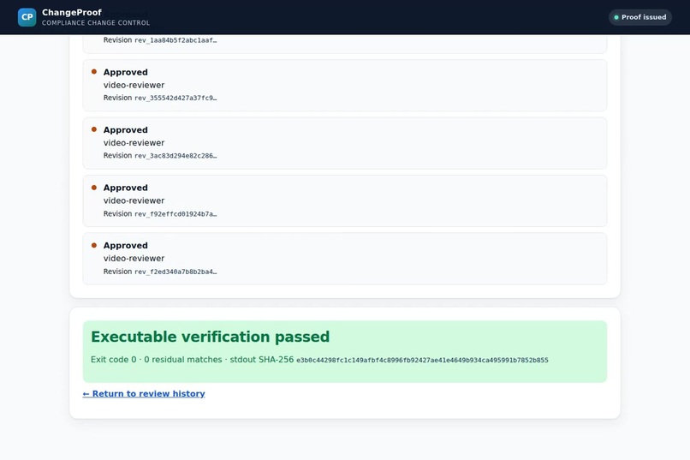Click video-reviewer name above rev_f92effcd01924b7a
Viewport: 690px width, 460px height.
[x=134, y=200]
